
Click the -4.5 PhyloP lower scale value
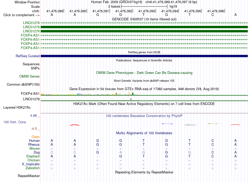[34, 129]
